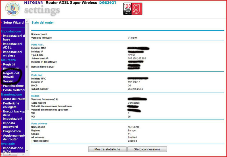The width and height of the screenshot is (227, 157).
Task: Click the firmware version V1.02.04 value
Action: [x=132, y=38]
